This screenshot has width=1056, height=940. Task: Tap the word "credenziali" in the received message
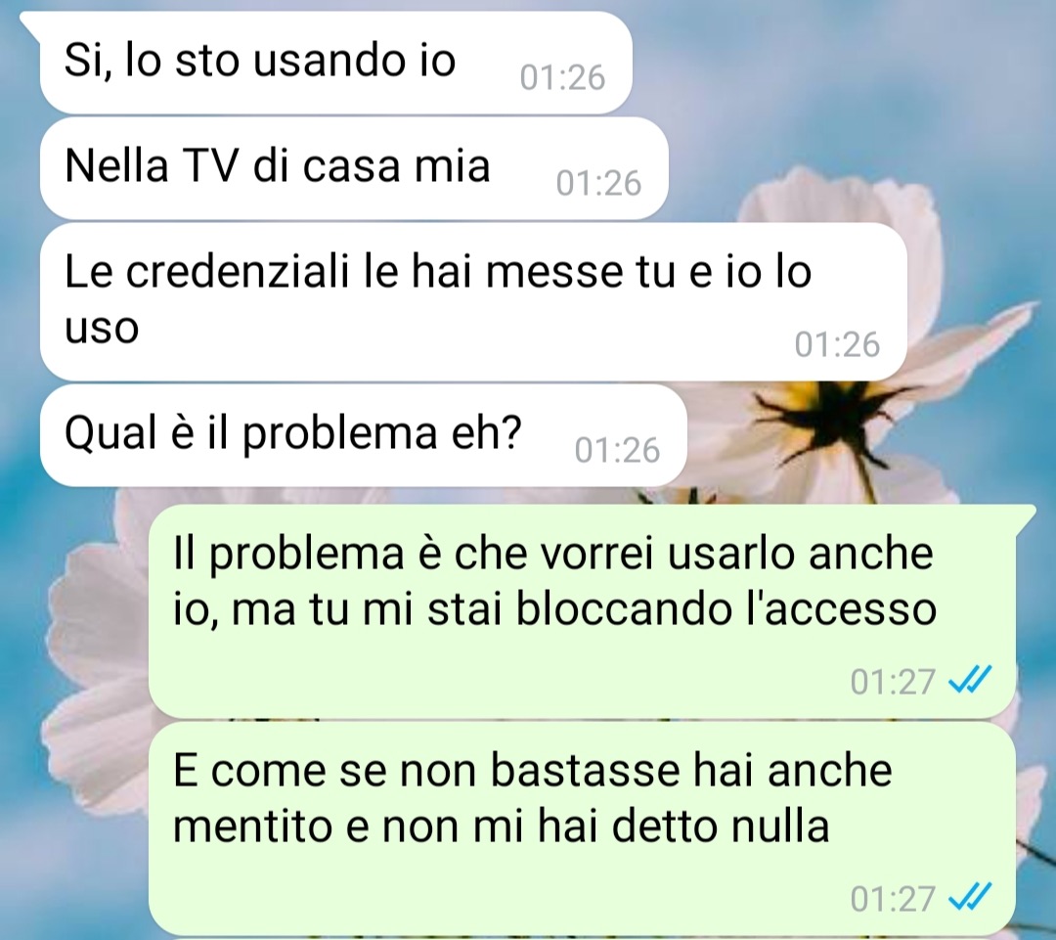(238, 272)
